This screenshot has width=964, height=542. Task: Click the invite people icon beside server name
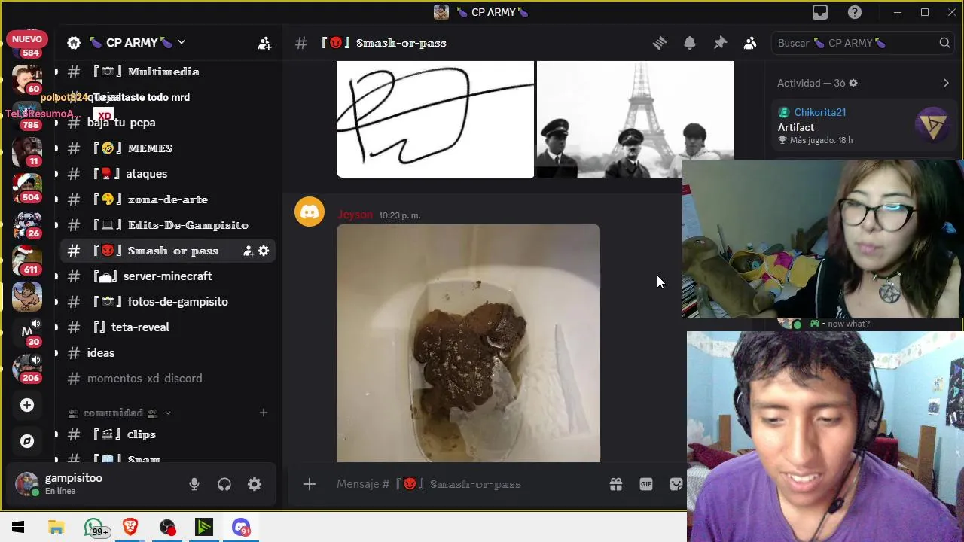click(x=264, y=43)
